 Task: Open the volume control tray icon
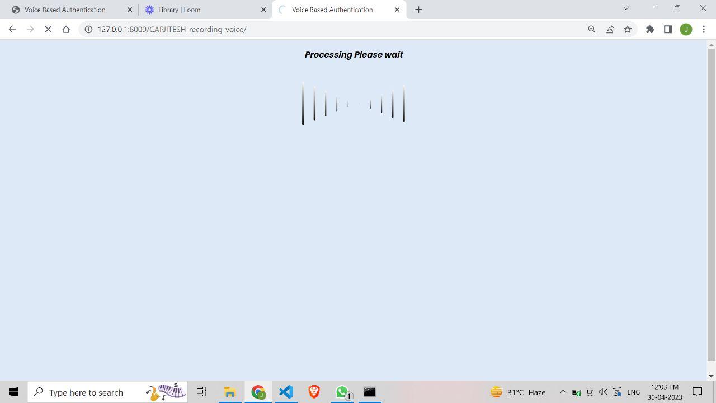[603, 392]
